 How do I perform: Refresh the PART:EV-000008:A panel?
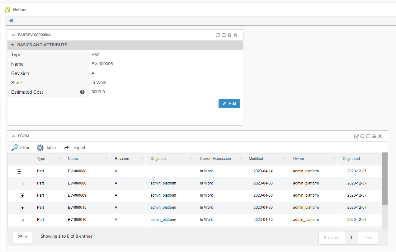pos(218,35)
